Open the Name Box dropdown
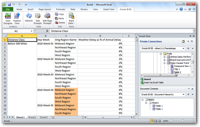200x127 pixels. click(31, 31)
